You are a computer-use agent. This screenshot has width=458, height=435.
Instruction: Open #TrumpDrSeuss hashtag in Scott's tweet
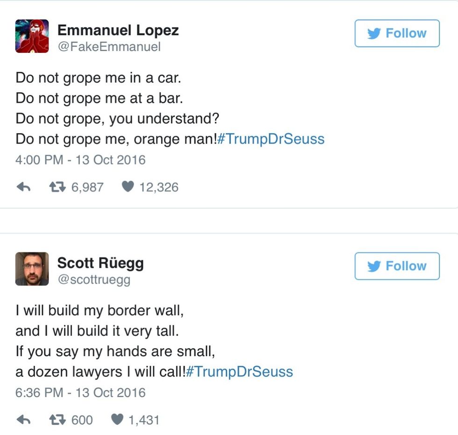239,372
